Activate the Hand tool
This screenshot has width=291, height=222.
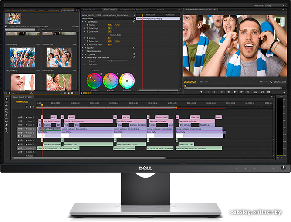tap(6, 128)
